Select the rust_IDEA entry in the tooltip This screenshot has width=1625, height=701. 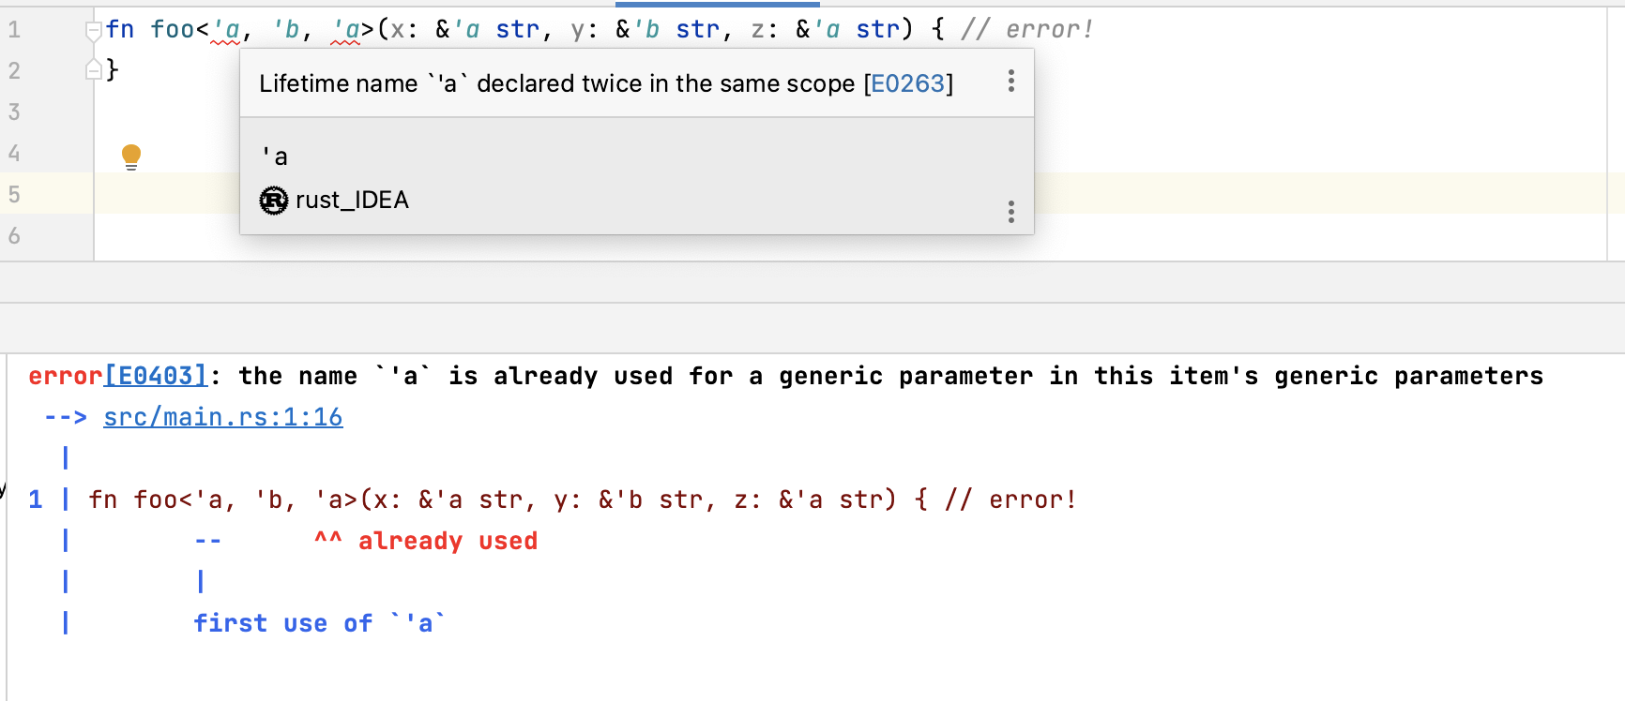[x=352, y=200]
